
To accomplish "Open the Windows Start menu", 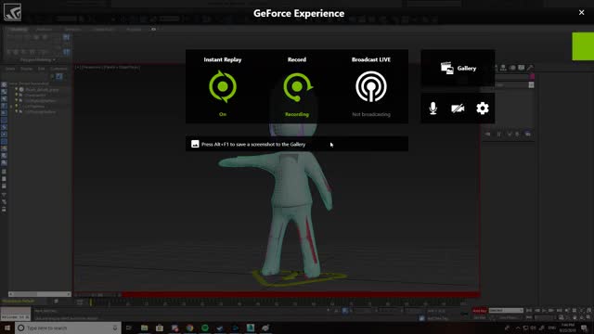I will pyautogui.click(x=7, y=328).
